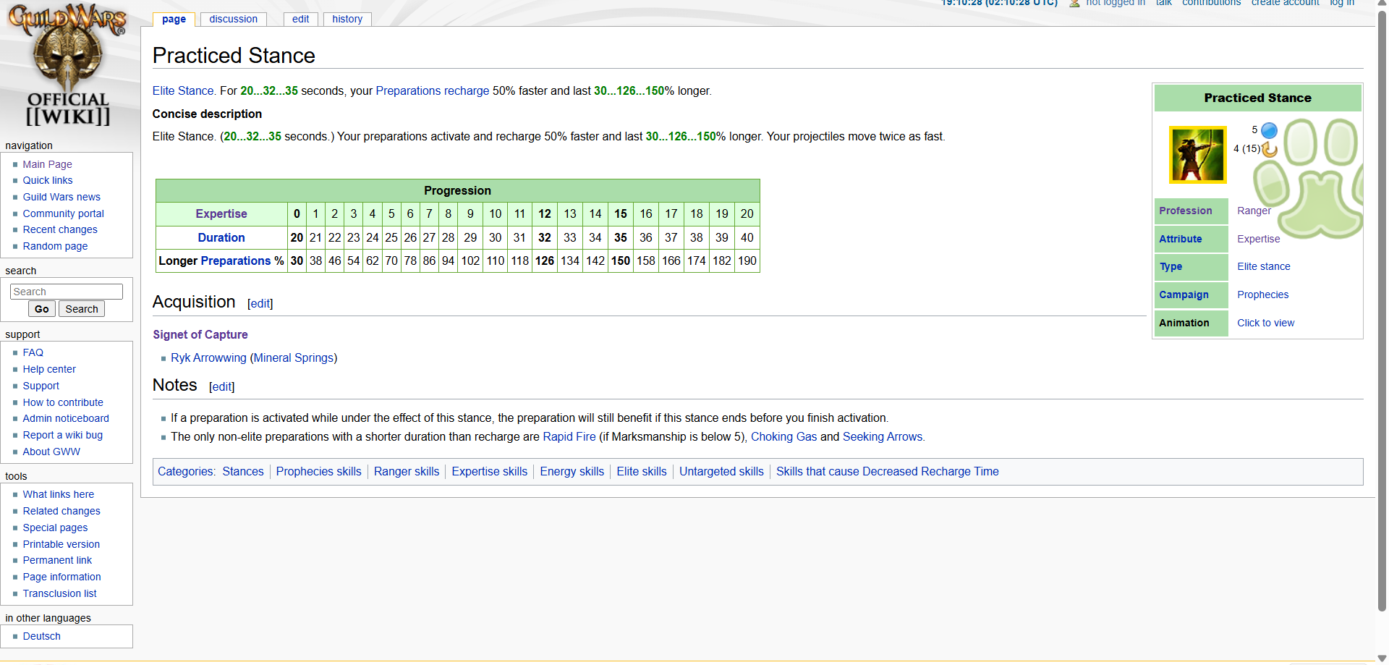Open How to contribute

63,402
